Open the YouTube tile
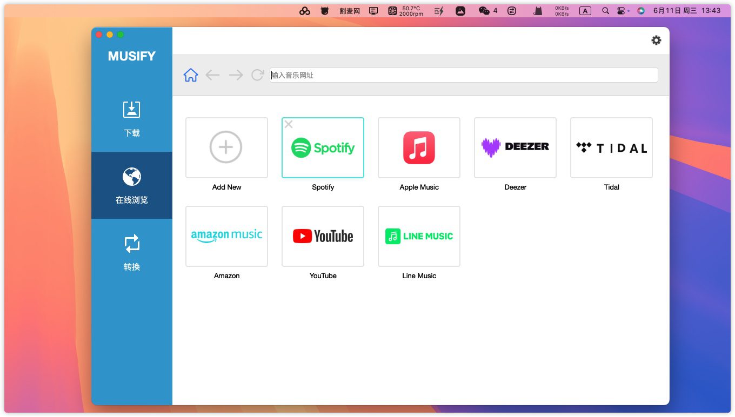Screen dimensions: 735x417 coord(323,236)
